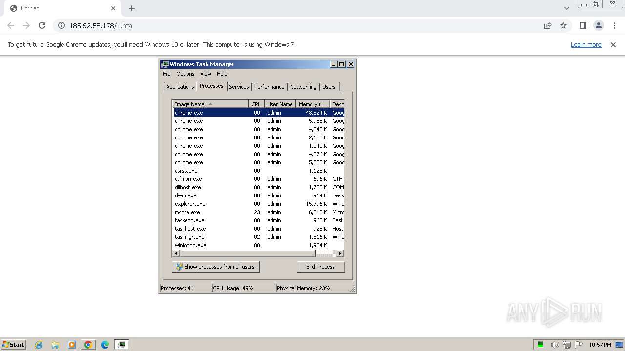This screenshot has height=351, width=625.
Task: Select the Processes tab
Action: tap(211, 86)
